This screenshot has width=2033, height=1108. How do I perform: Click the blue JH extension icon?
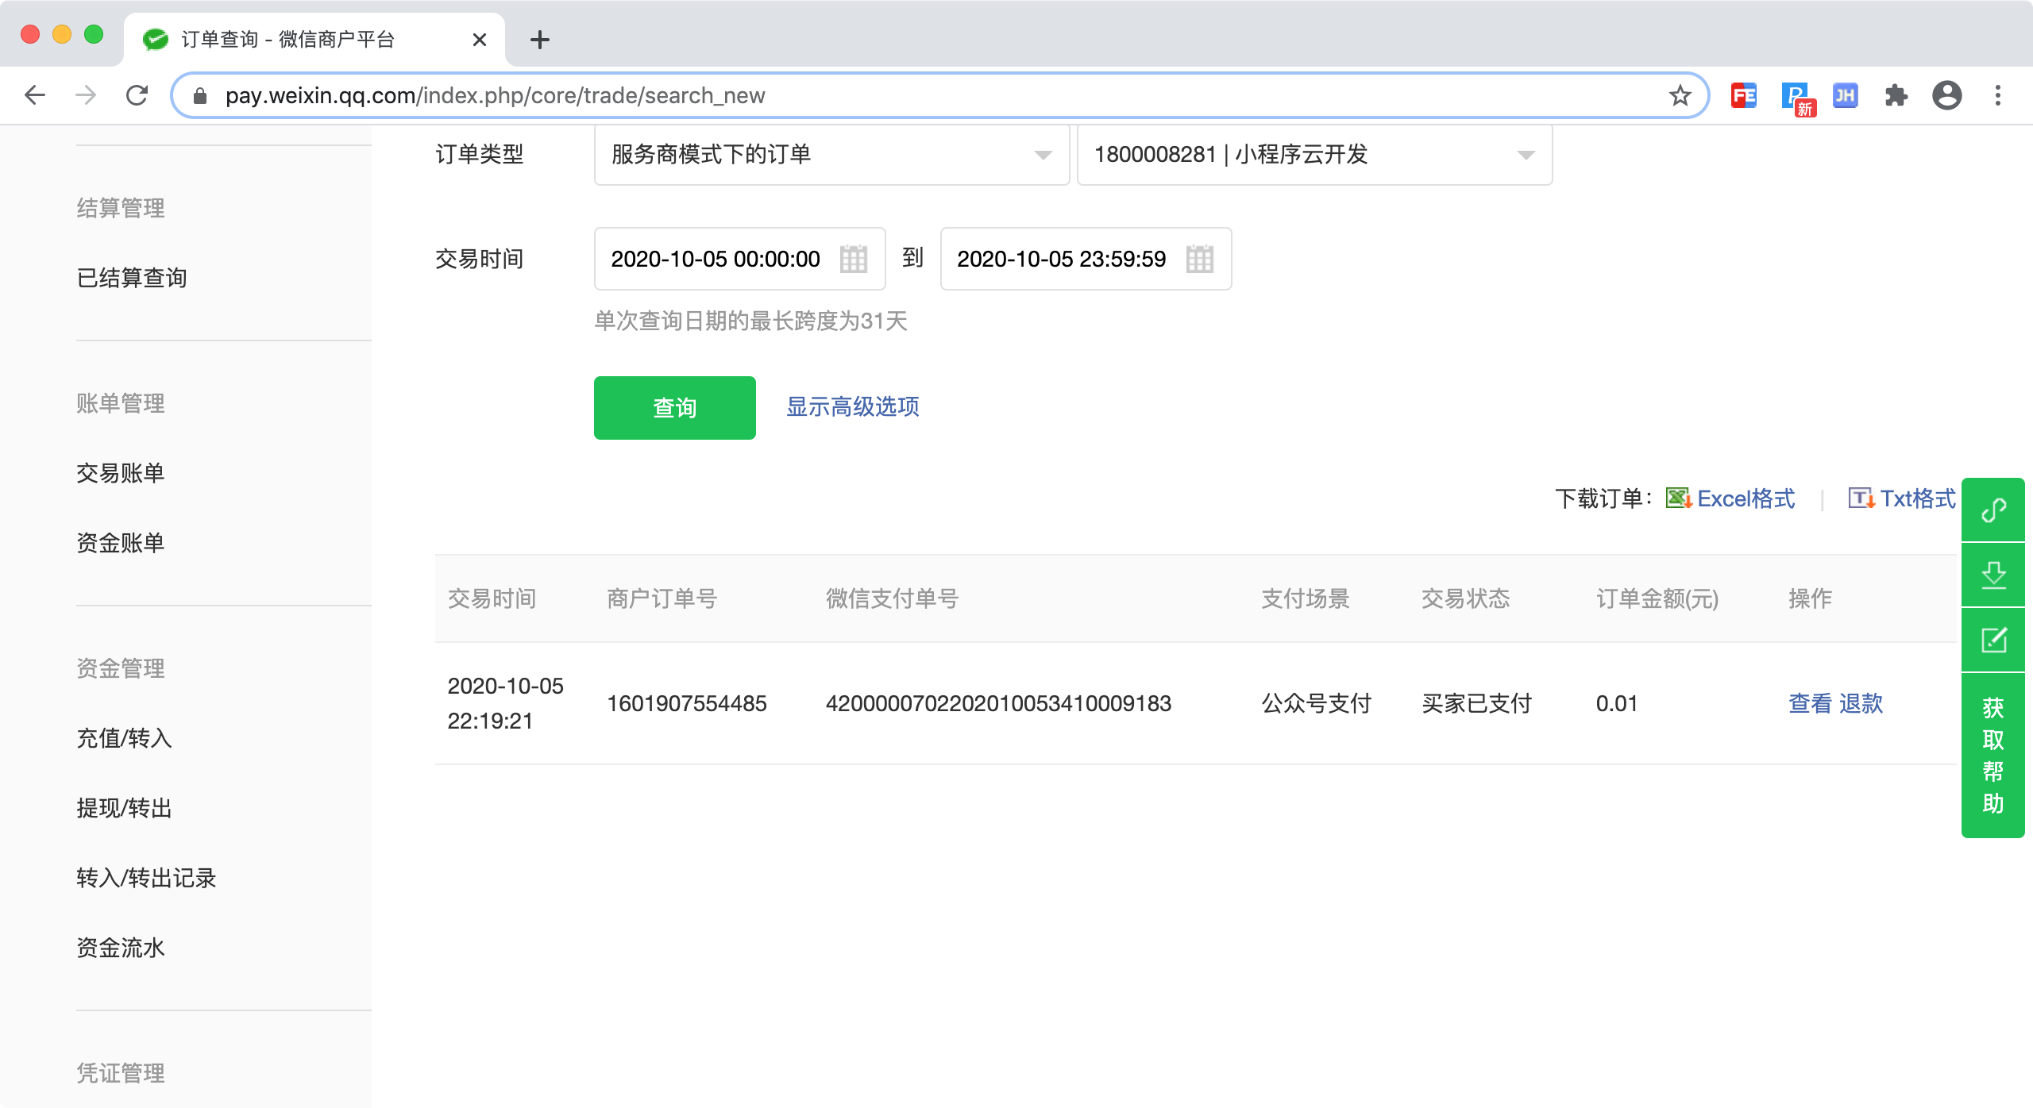point(1845,95)
